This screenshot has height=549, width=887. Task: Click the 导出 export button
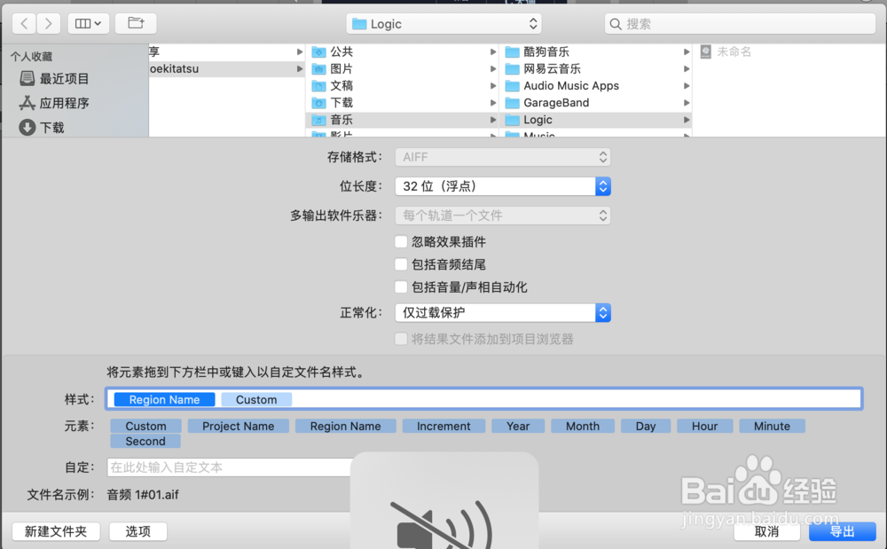843,531
